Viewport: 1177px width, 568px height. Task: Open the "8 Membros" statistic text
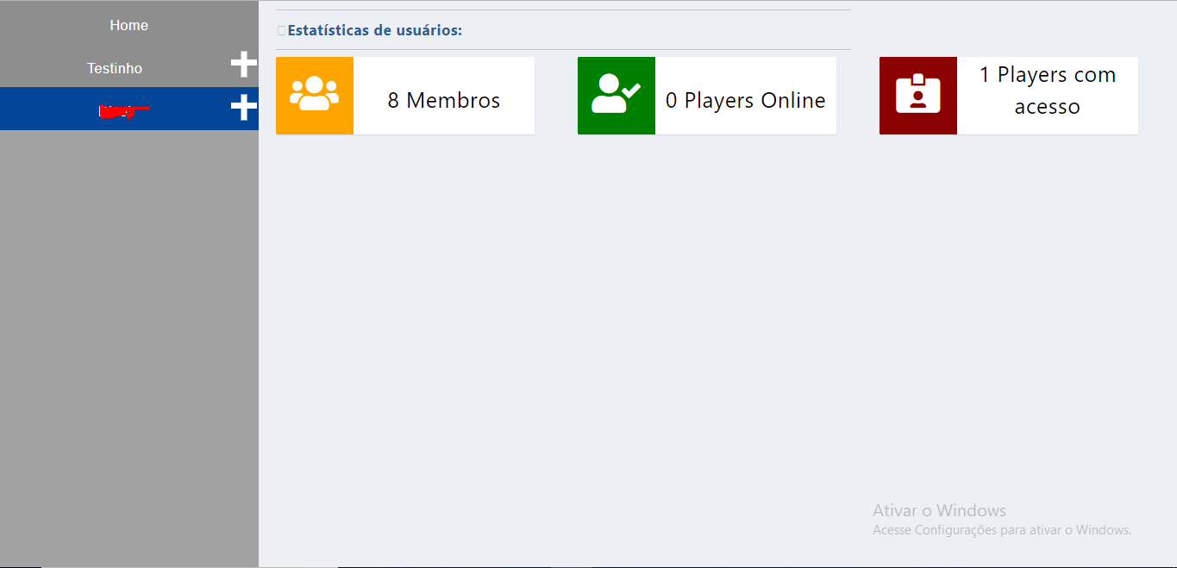[443, 101]
